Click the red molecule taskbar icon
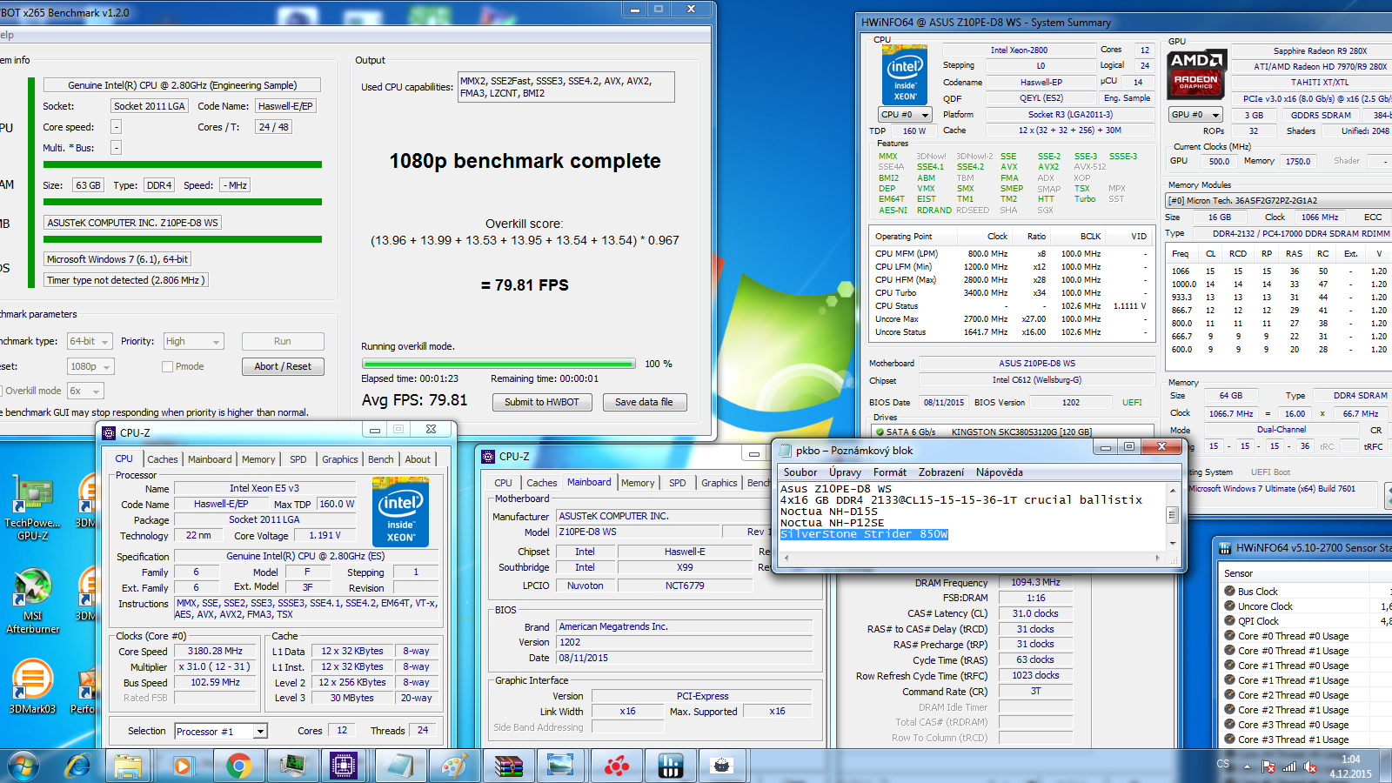1392x783 pixels. [x=617, y=766]
